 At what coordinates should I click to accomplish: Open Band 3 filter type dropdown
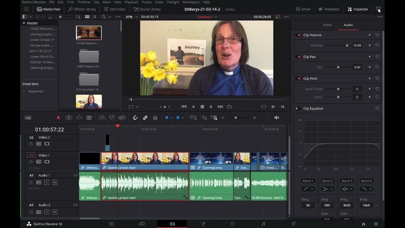[x=347, y=189]
